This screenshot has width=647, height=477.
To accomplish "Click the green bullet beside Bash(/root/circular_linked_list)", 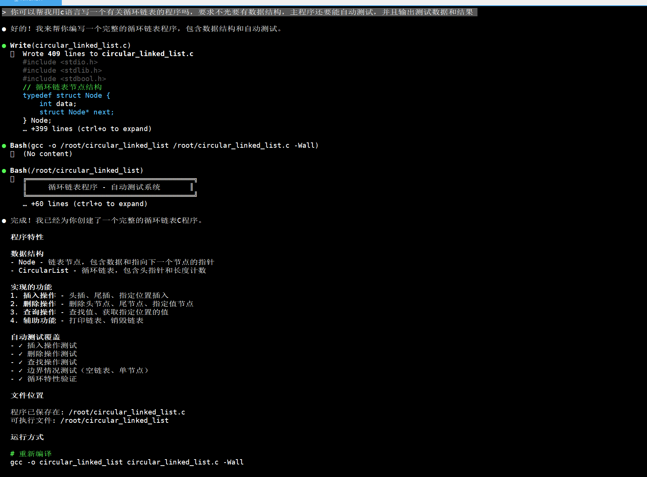I will coord(4,171).
